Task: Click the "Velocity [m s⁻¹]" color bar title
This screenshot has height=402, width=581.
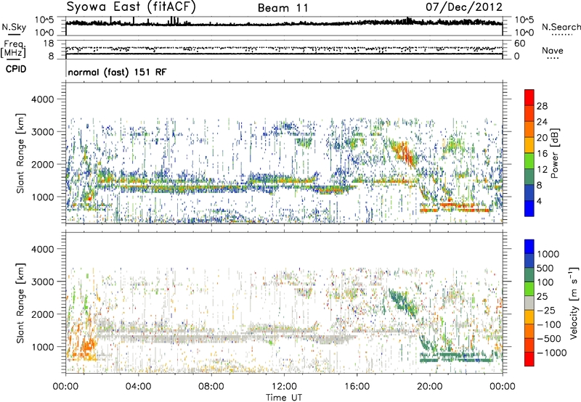Action: point(574,303)
